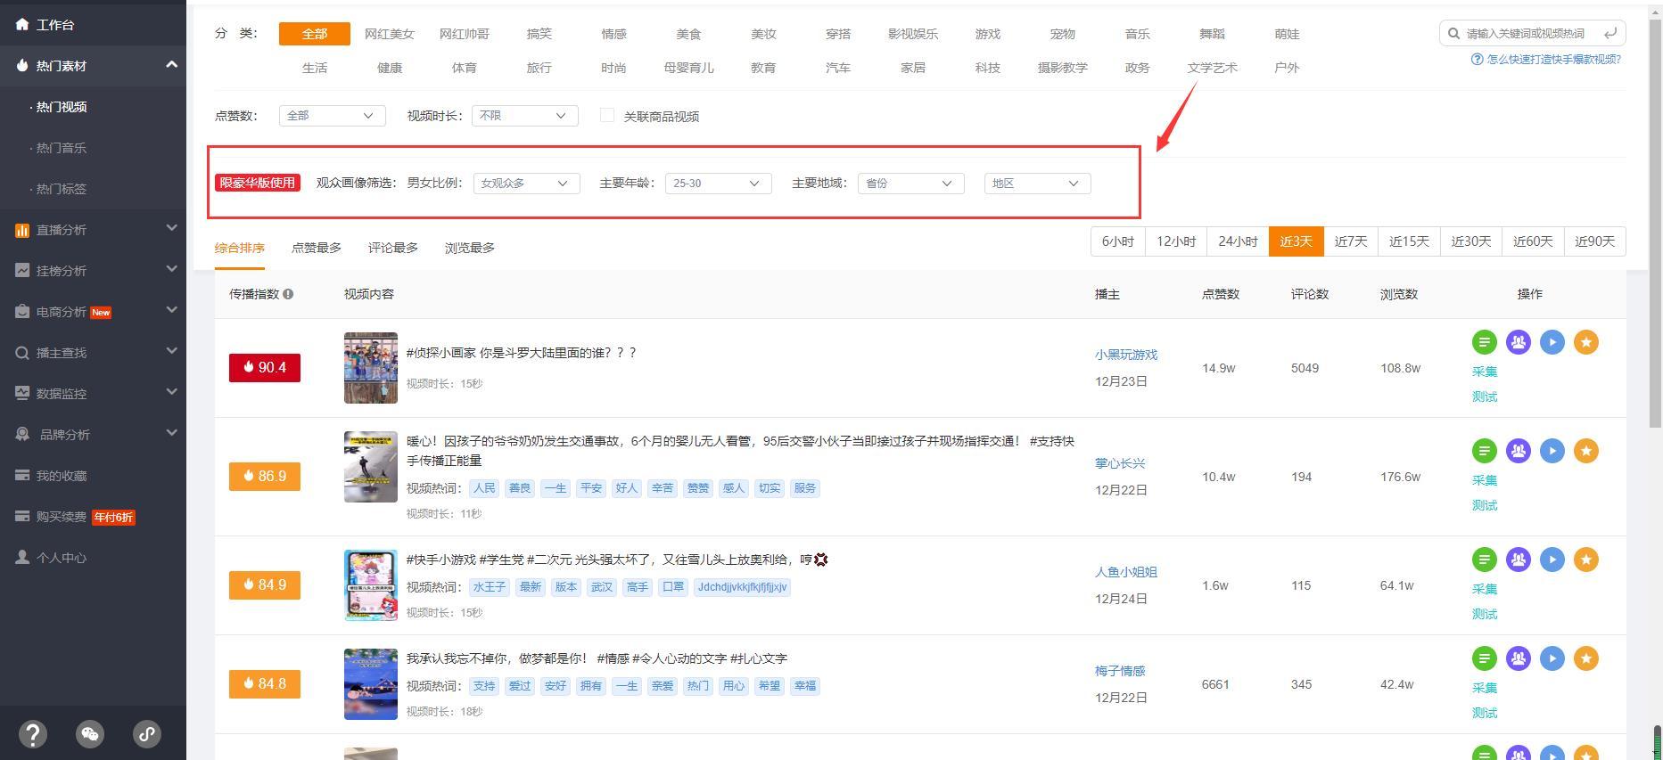Click the link chain icon at sidebar bottom
Viewport: 1663px width, 760px height.
pos(147,734)
